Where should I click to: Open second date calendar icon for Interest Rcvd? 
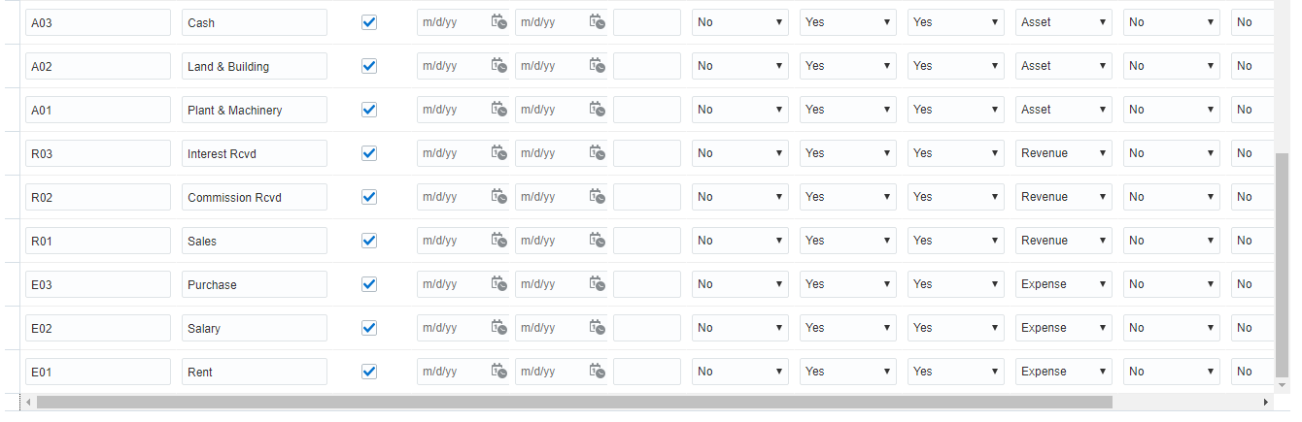point(598,153)
